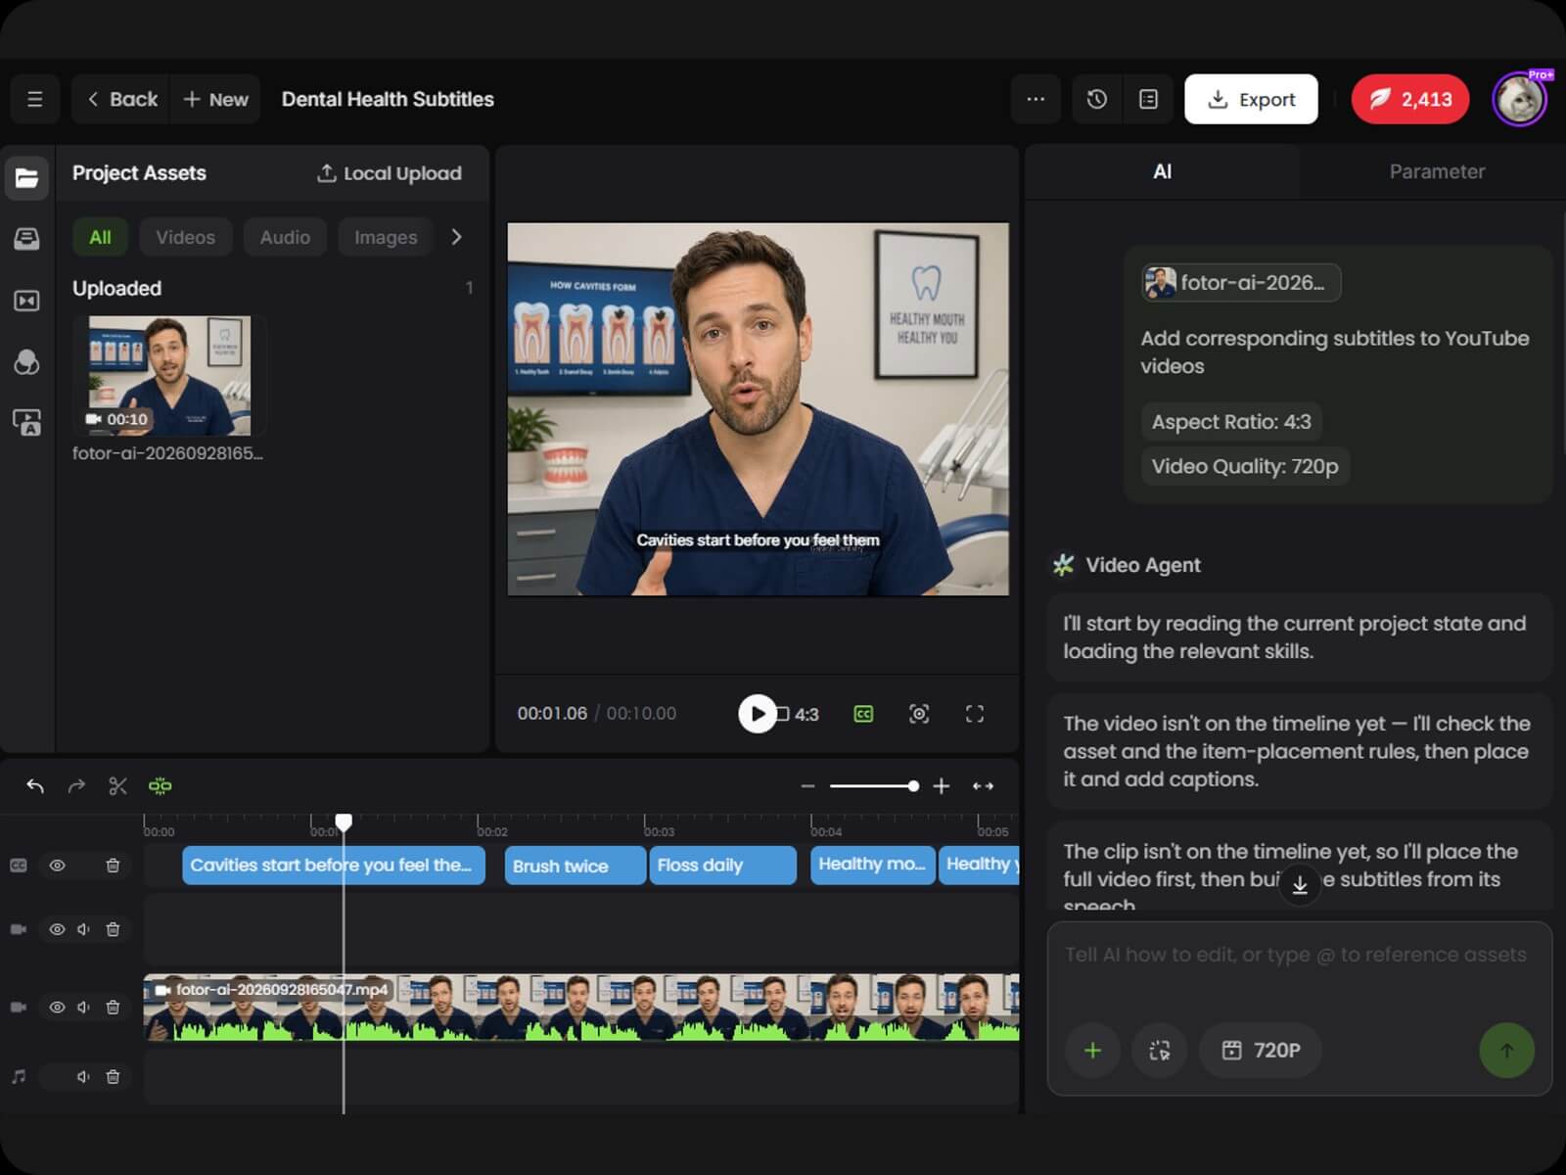Adjust the timeline zoom slider handle
1566x1175 pixels.
coord(913,786)
